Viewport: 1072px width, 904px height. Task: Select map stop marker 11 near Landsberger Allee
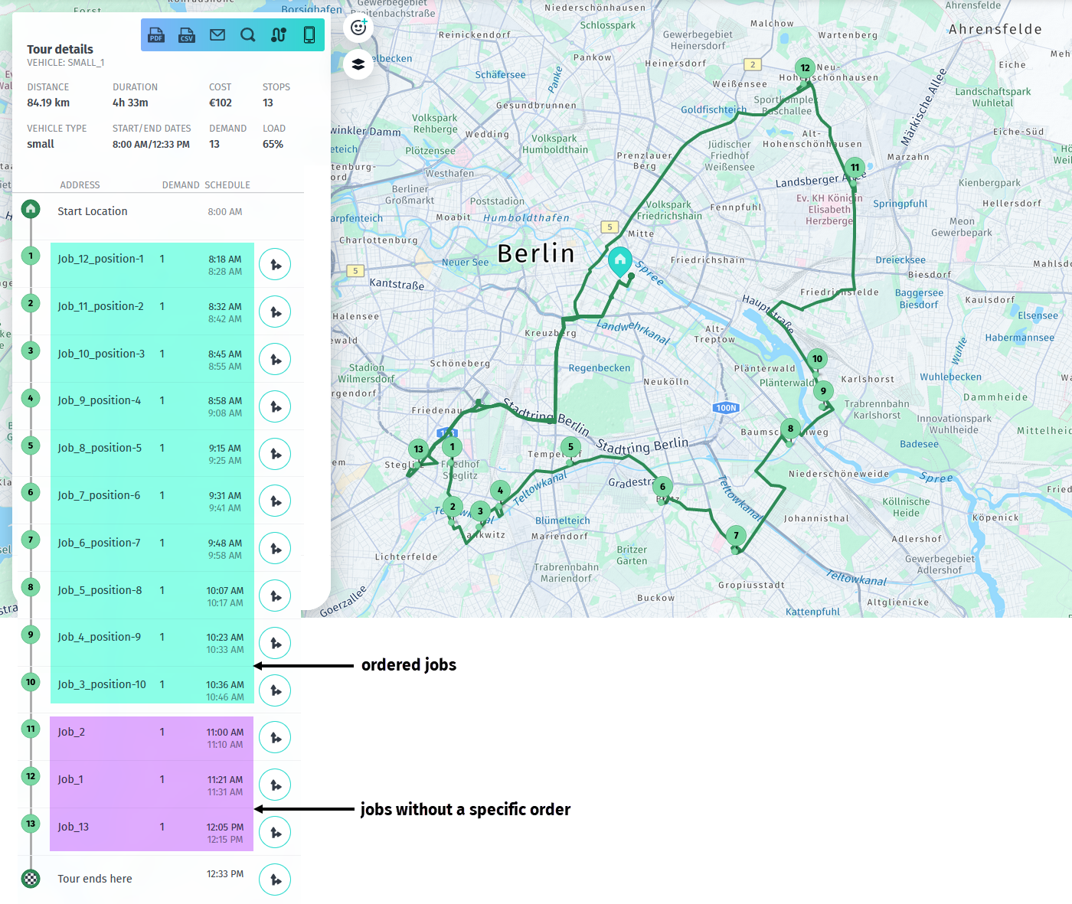(855, 168)
